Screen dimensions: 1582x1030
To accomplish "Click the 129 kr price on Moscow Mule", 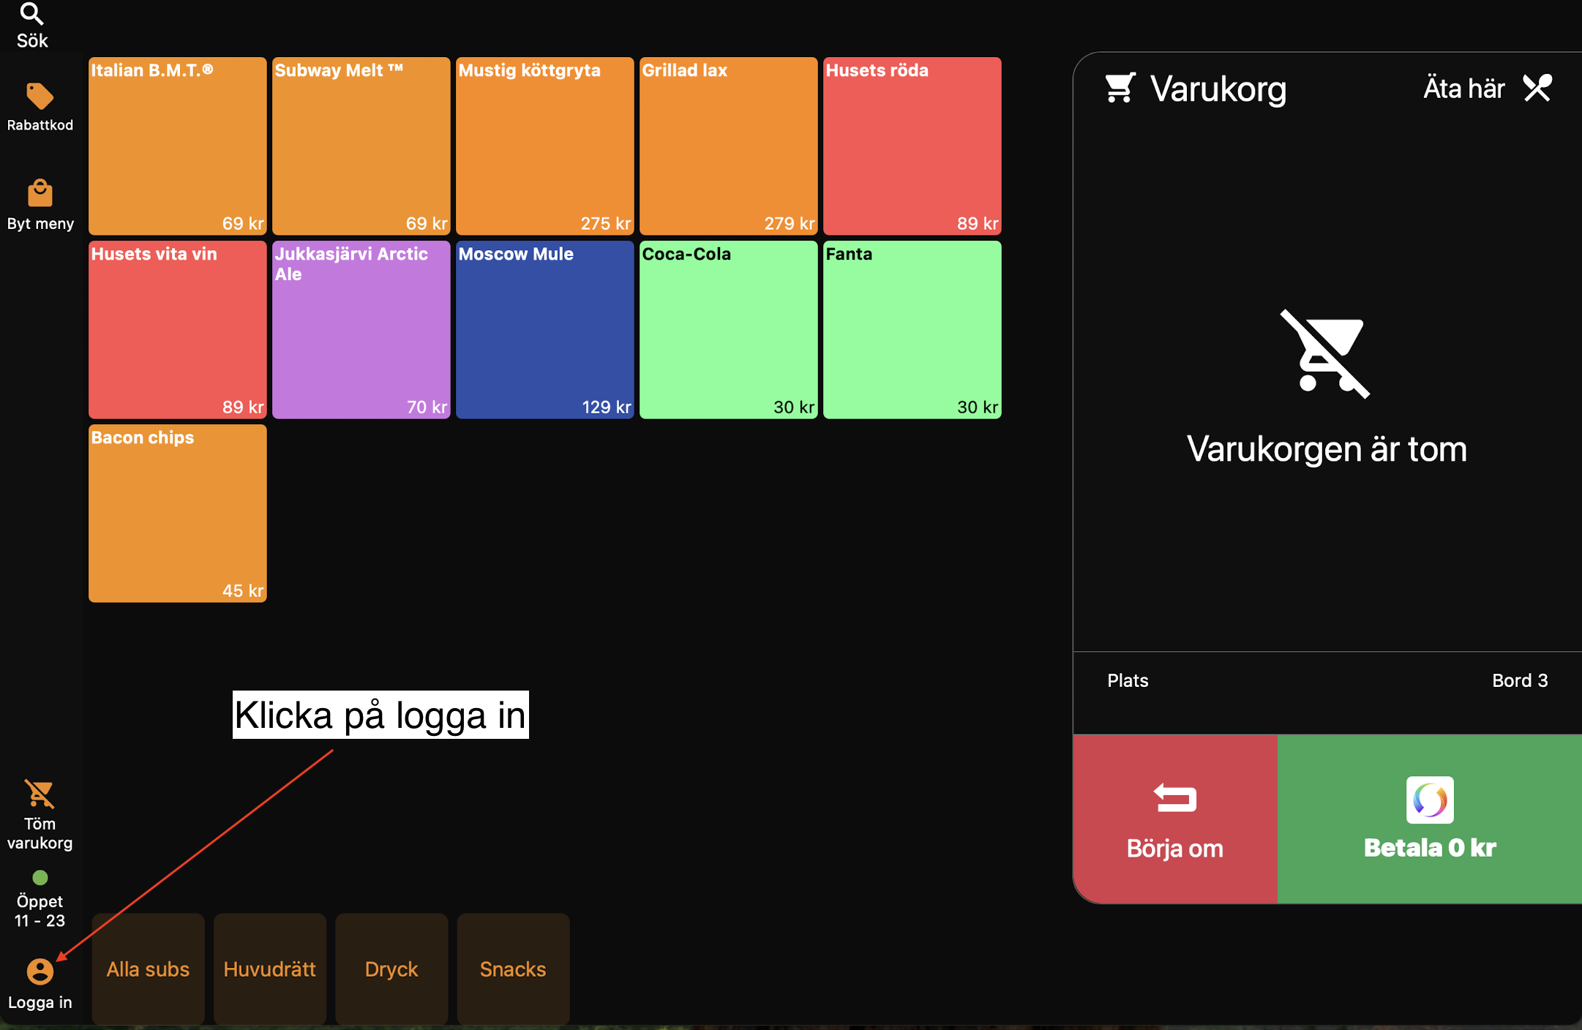I will point(606,407).
